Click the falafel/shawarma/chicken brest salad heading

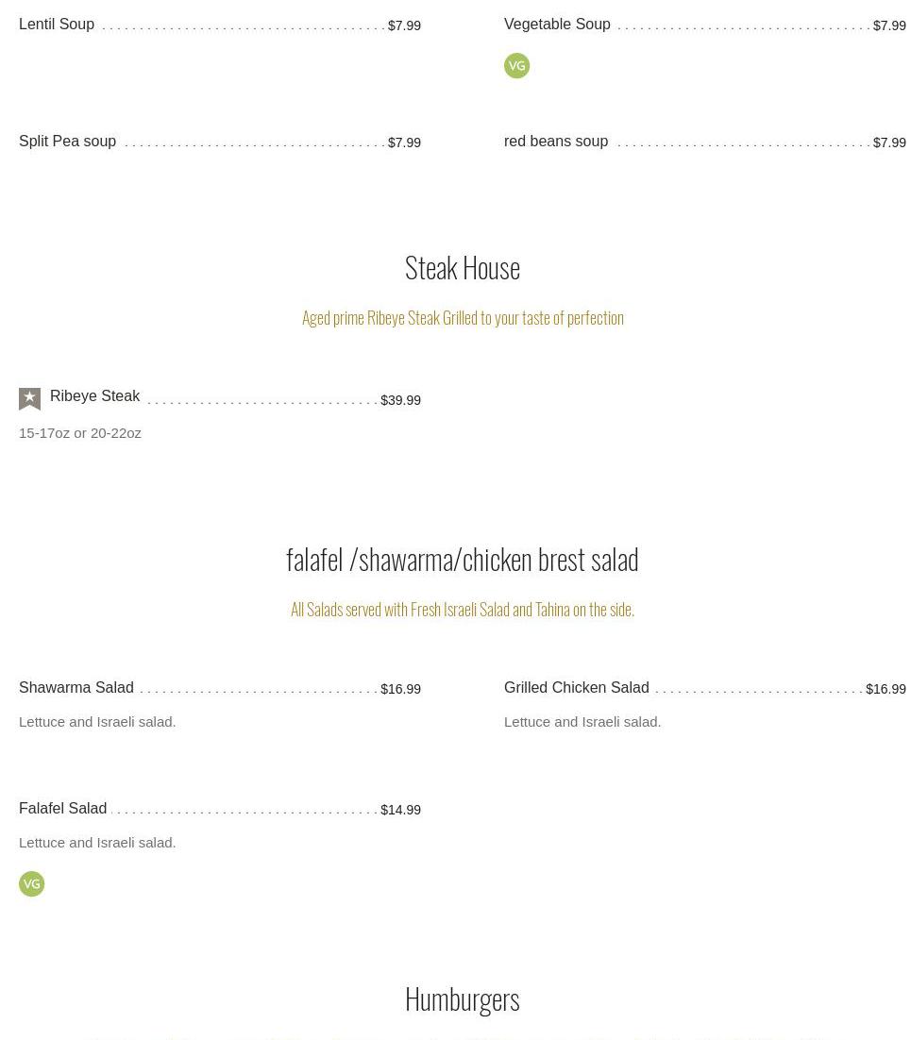(463, 560)
